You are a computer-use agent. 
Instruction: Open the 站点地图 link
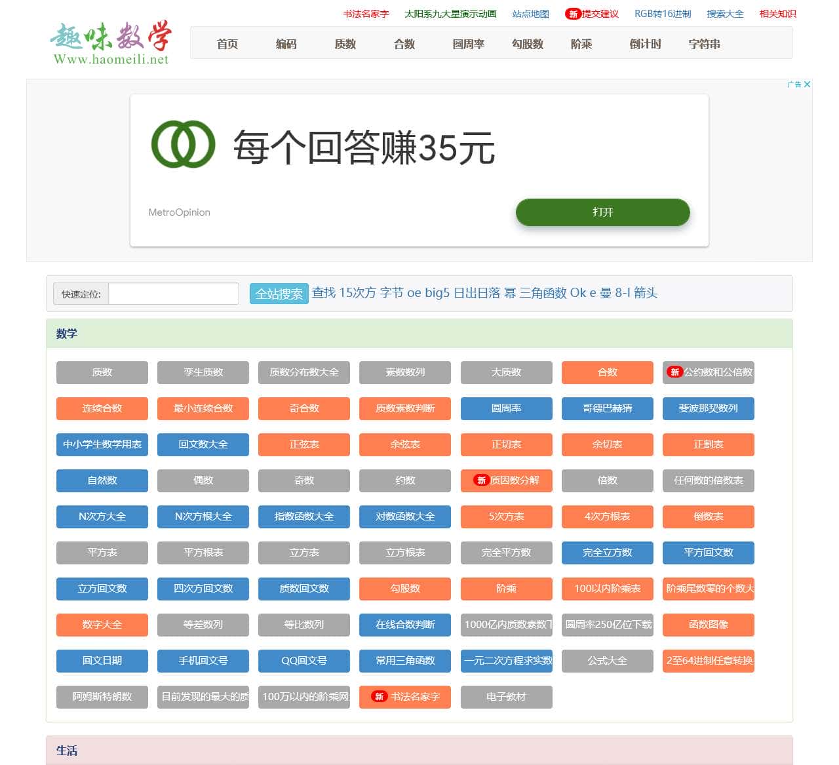click(x=530, y=13)
